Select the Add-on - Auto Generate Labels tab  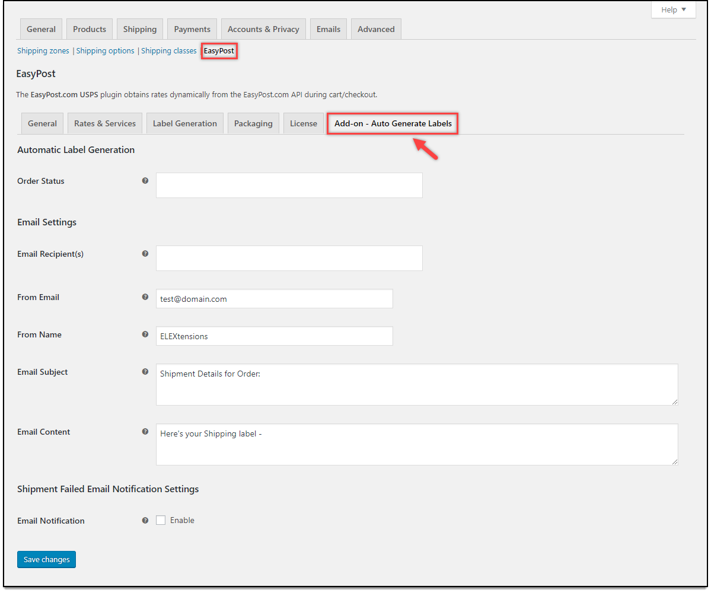[x=393, y=123]
